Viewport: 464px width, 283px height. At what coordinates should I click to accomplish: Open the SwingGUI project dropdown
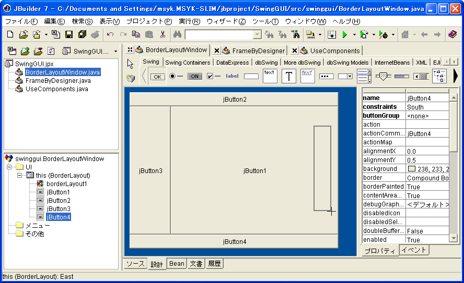(x=90, y=51)
